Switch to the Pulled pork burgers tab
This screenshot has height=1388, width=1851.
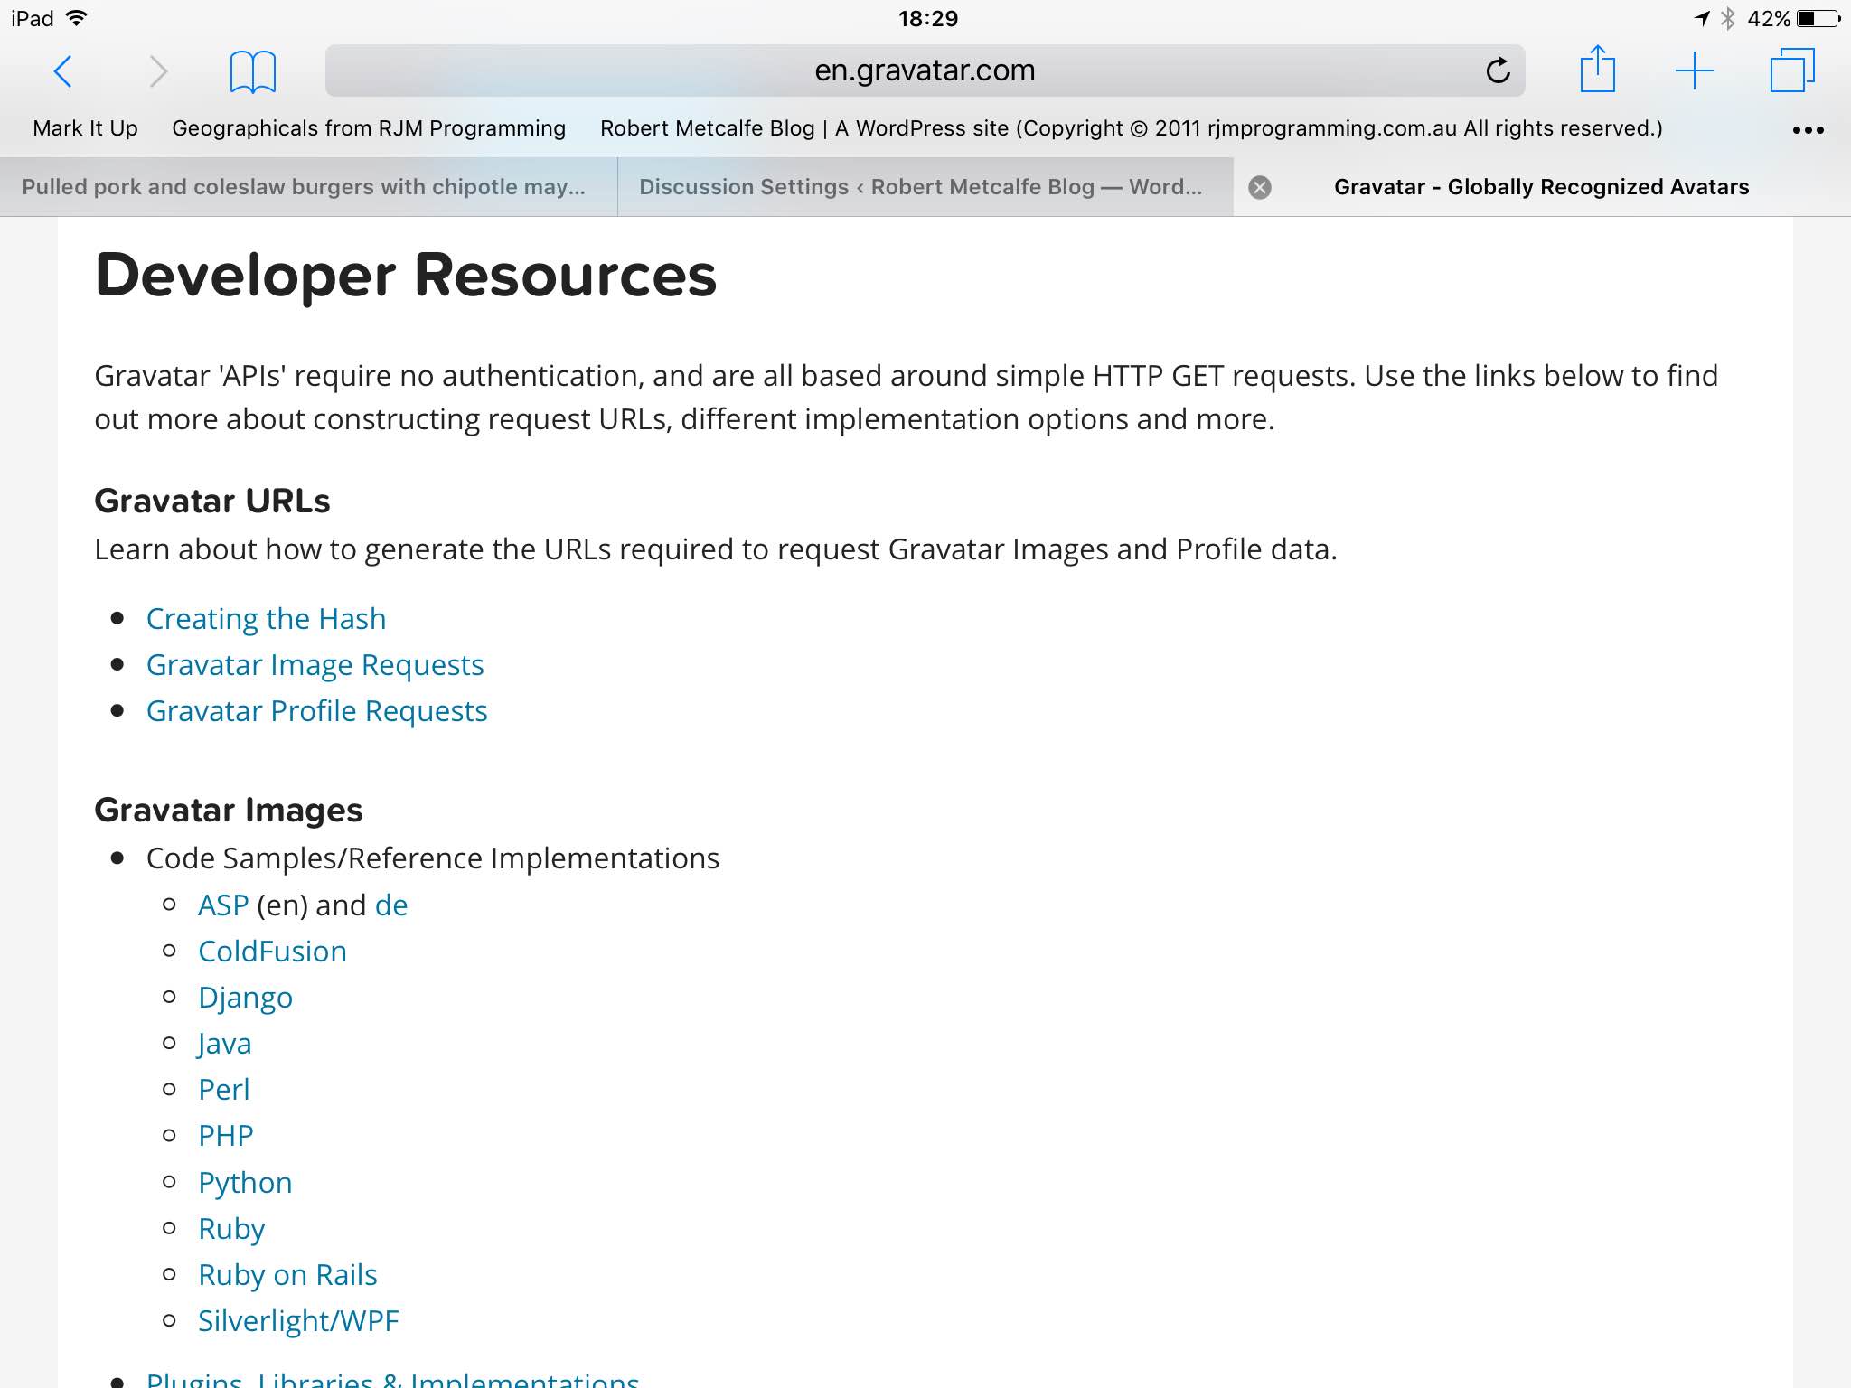tap(308, 187)
